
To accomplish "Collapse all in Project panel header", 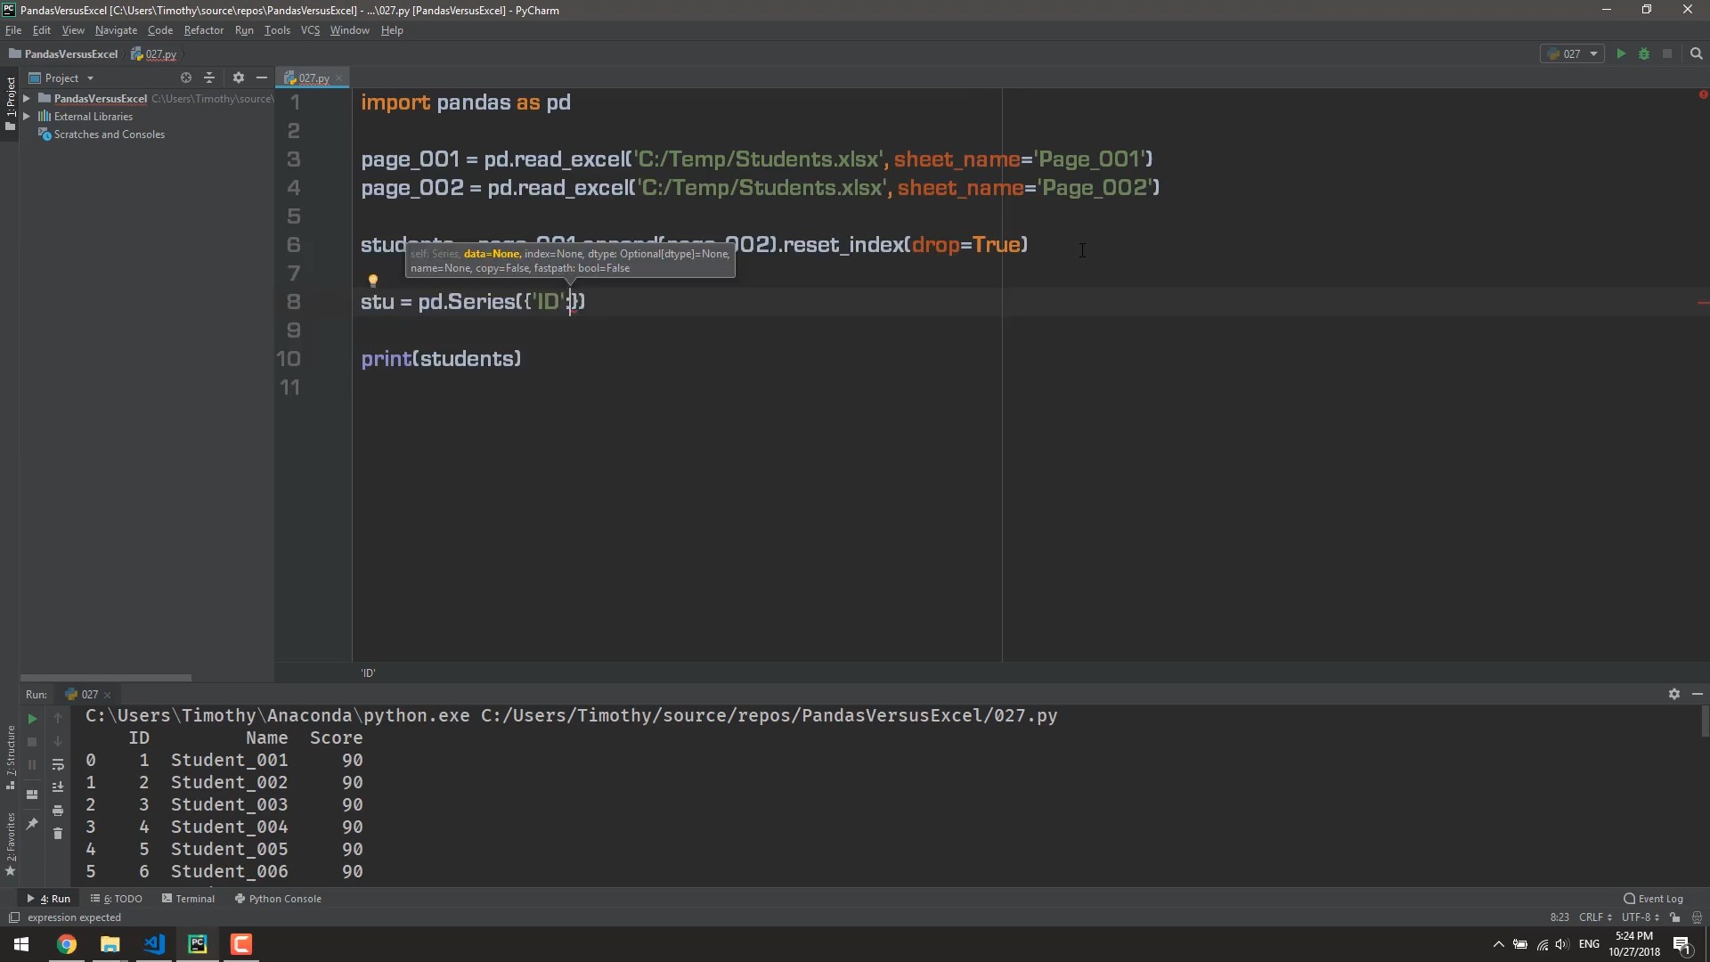I will click(209, 77).
